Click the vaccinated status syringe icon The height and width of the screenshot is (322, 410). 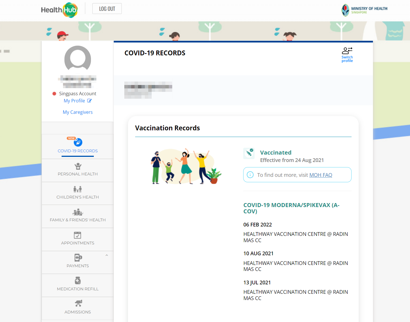(249, 153)
